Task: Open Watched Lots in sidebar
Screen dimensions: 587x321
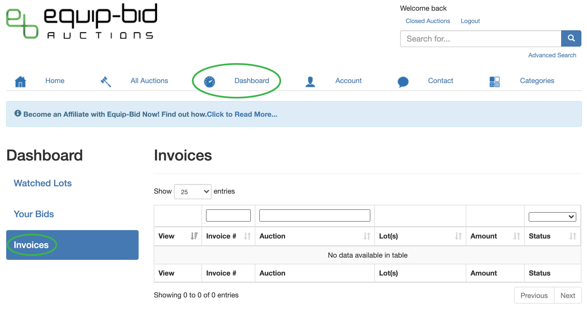Action: click(x=43, y=183)
